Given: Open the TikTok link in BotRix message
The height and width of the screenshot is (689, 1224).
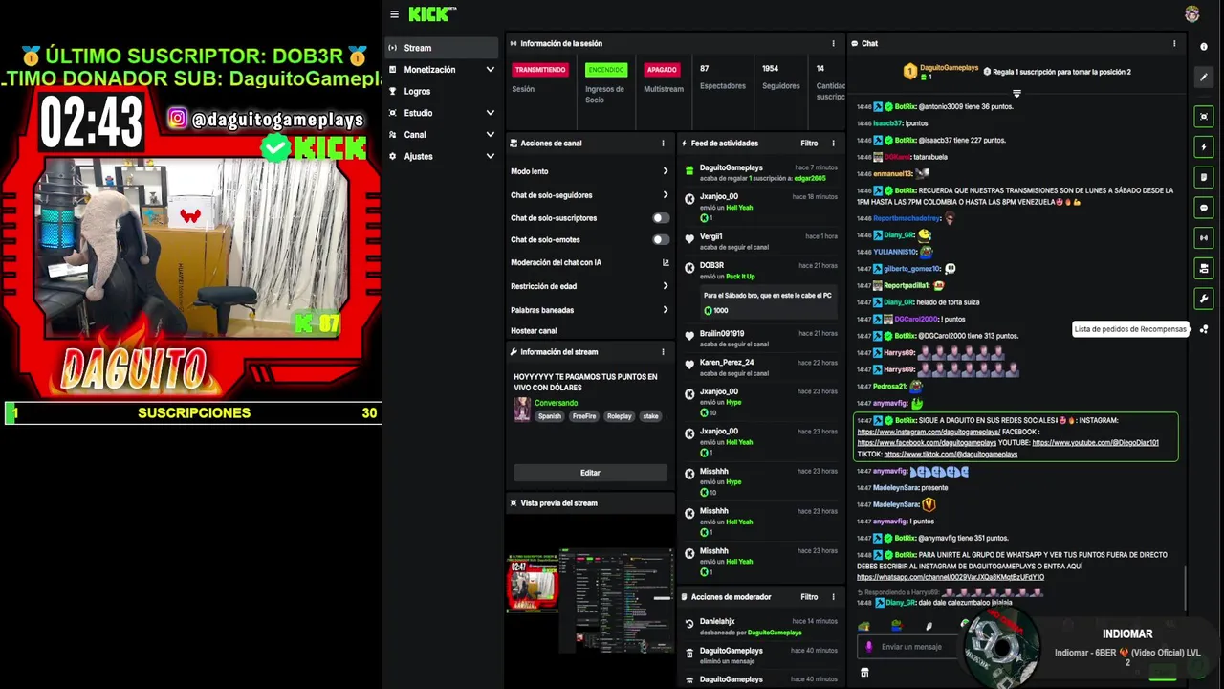Looking at the screenshot, I should click(x=951, y=455).
